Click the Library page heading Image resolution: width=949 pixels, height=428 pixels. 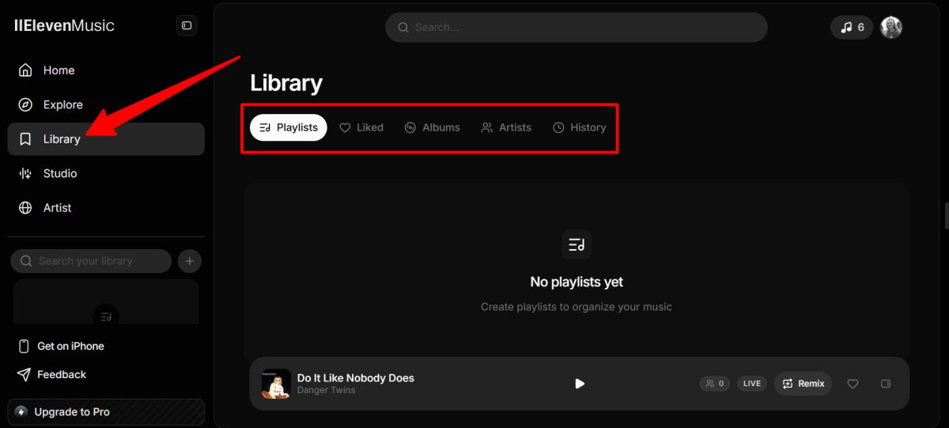286,83
